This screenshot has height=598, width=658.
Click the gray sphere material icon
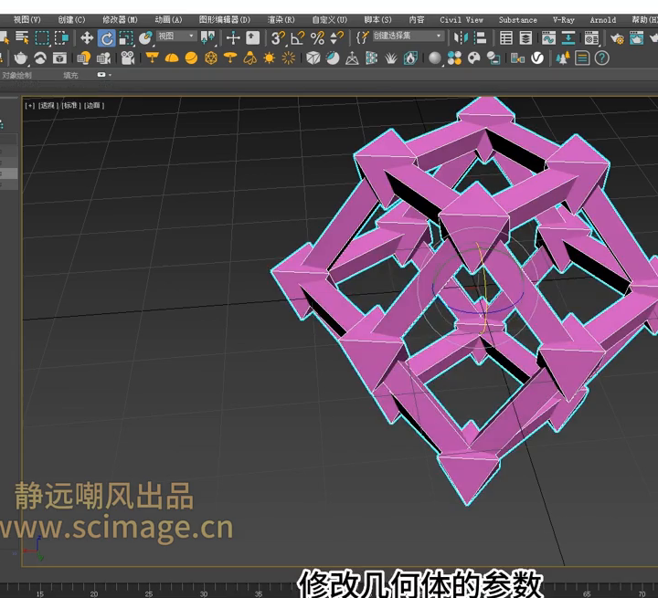click(x=435, y=58)
